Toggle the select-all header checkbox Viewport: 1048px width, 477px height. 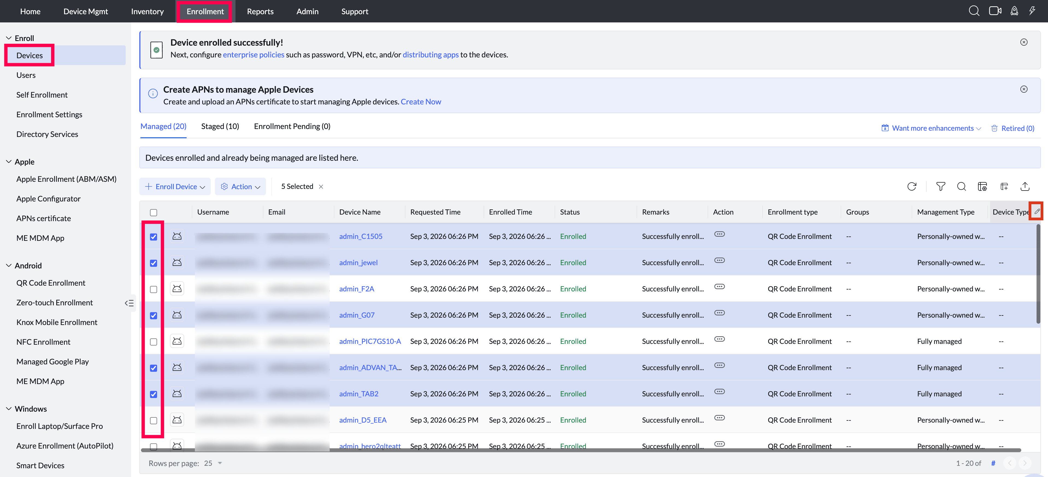pos(153,212)
